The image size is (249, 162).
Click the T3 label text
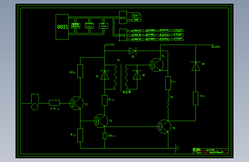point(163,56)
